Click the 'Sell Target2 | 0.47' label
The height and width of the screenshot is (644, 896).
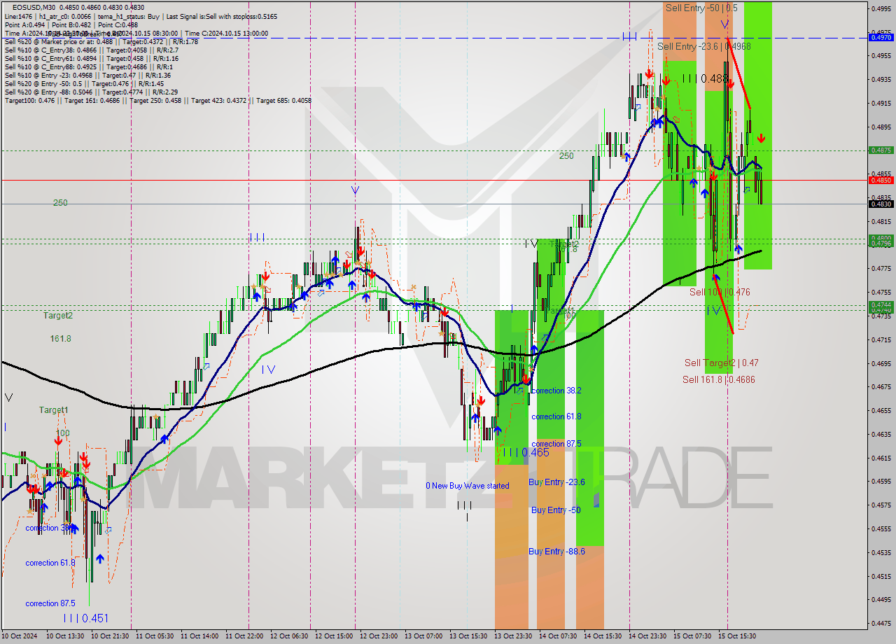click(721, 363)
